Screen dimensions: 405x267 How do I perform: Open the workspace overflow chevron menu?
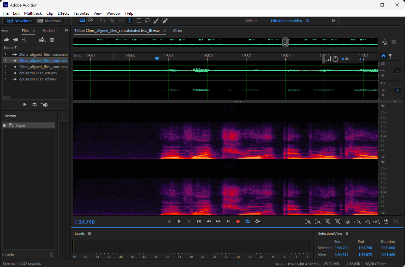(x=334, y=21)
